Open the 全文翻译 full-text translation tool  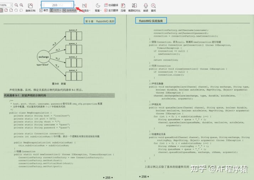point(111,10)
